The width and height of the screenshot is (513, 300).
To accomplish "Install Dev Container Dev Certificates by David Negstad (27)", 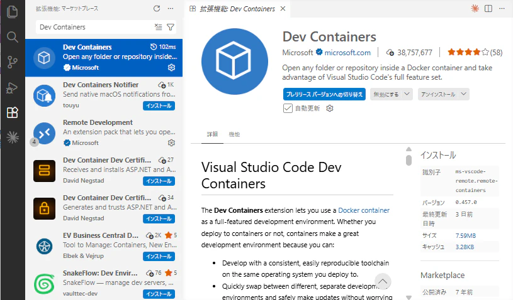I will (x=159, y=181).
